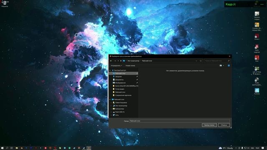The image size is (267, 150).
Task: Open Fortnite desktop shortcut
Action: click(x=257, y=92)
